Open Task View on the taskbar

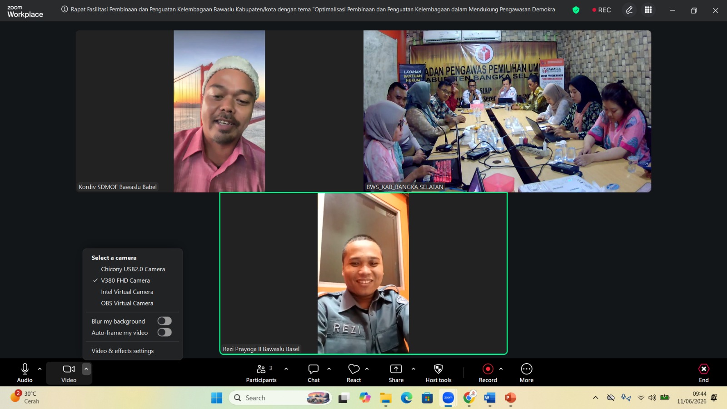point(344,398)
